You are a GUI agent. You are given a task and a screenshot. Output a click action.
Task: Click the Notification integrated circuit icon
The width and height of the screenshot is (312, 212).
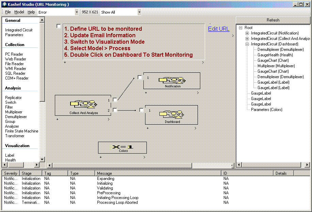(173, 80)
